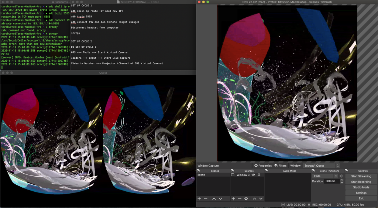Click 'adb connect 192.168.145.73:5555' note line
Screen dimensions: 378x208
point(105,22)
